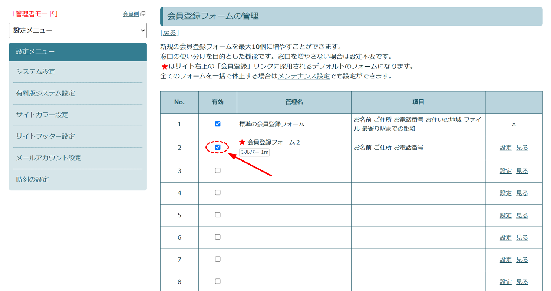Go to サイトカラー設定
Screen dimensions: 551x291
point(42,115)
